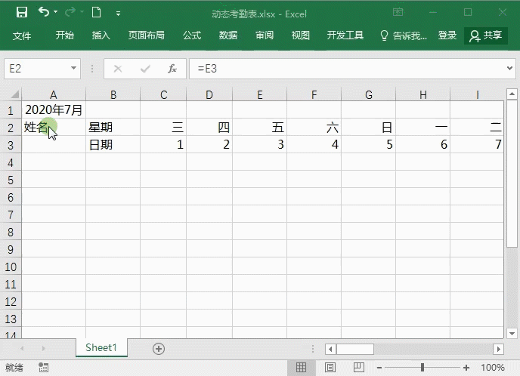This screenshot has height=376, width=520.
Task: Click the 共享 share button
Action: tap(485, 35)
